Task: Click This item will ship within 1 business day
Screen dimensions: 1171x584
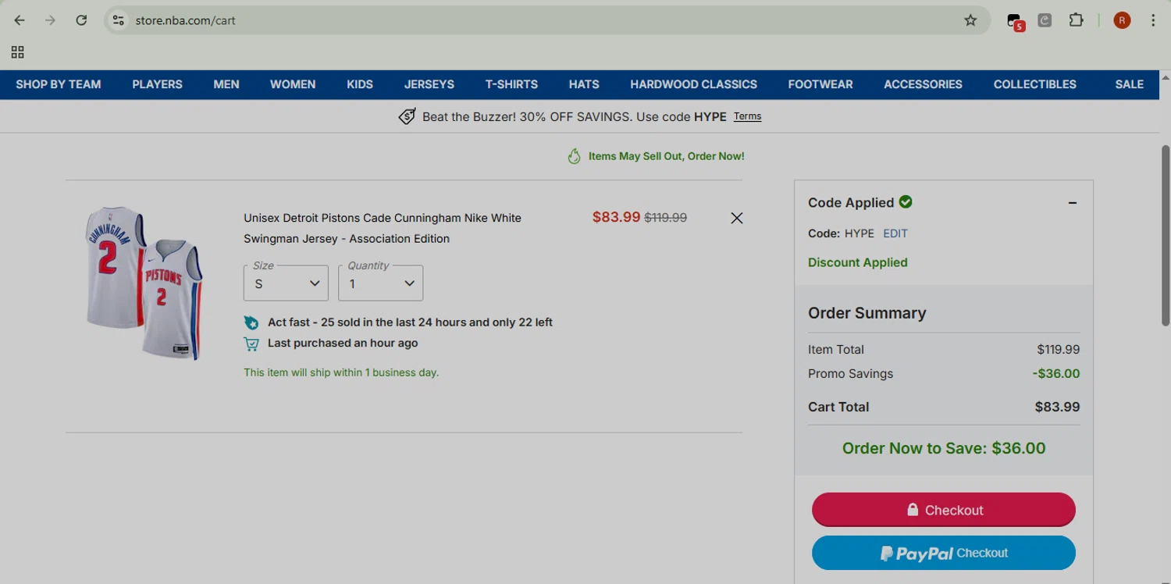Action: pos(341,372)
